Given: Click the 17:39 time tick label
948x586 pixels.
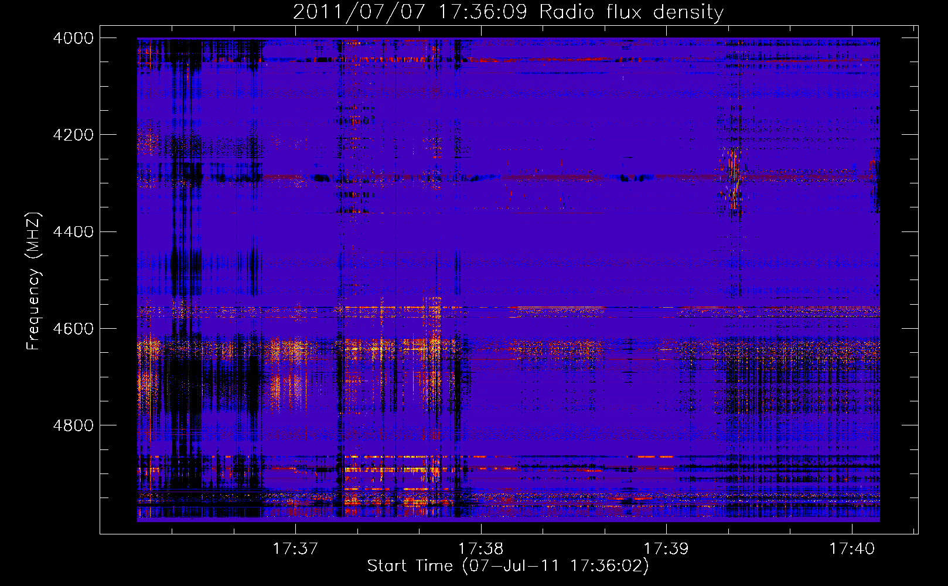Looking at the screenshot, I should [666, 549].
